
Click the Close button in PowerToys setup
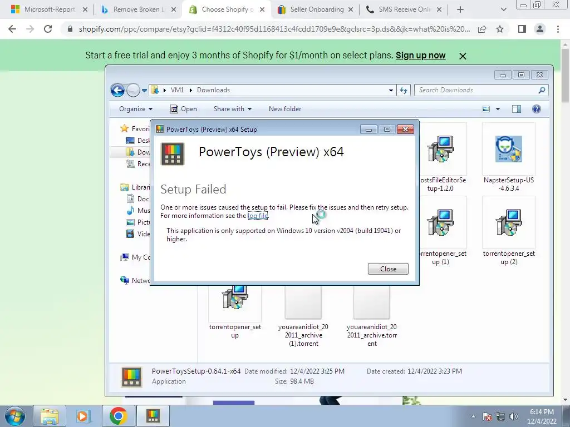[388, 269]
